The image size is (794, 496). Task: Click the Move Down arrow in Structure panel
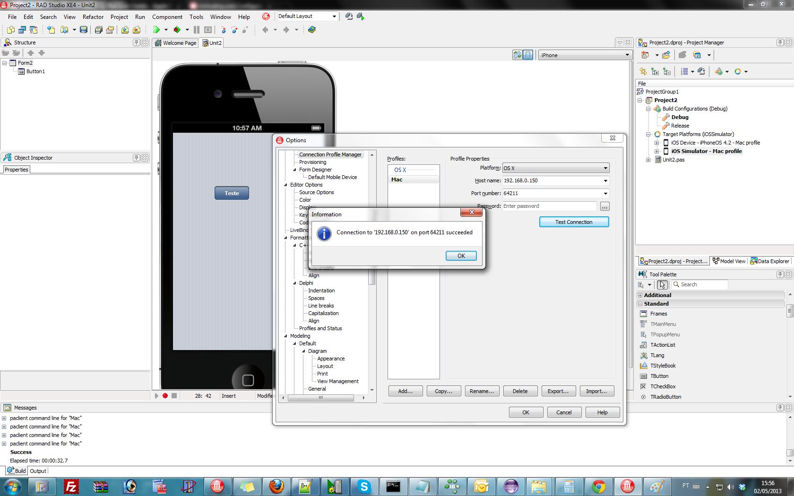point(42,53)
